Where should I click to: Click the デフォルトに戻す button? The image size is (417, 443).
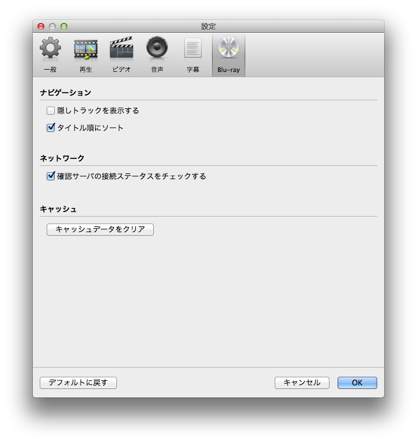(78, 383)
